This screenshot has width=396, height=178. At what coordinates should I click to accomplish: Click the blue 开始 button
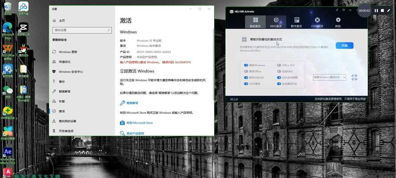344,45
